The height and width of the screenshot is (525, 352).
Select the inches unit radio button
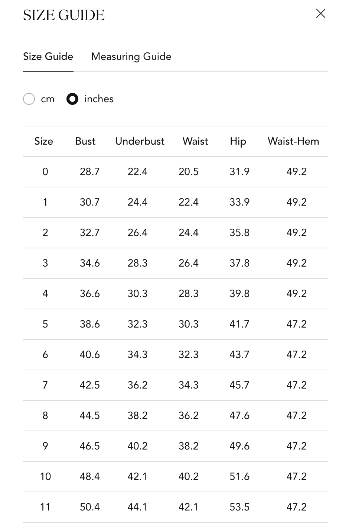pyautogui.click(x=72, y=99)
